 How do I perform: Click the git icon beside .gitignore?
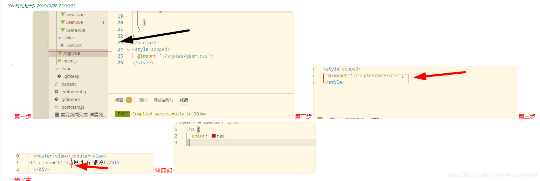(56, 100)
